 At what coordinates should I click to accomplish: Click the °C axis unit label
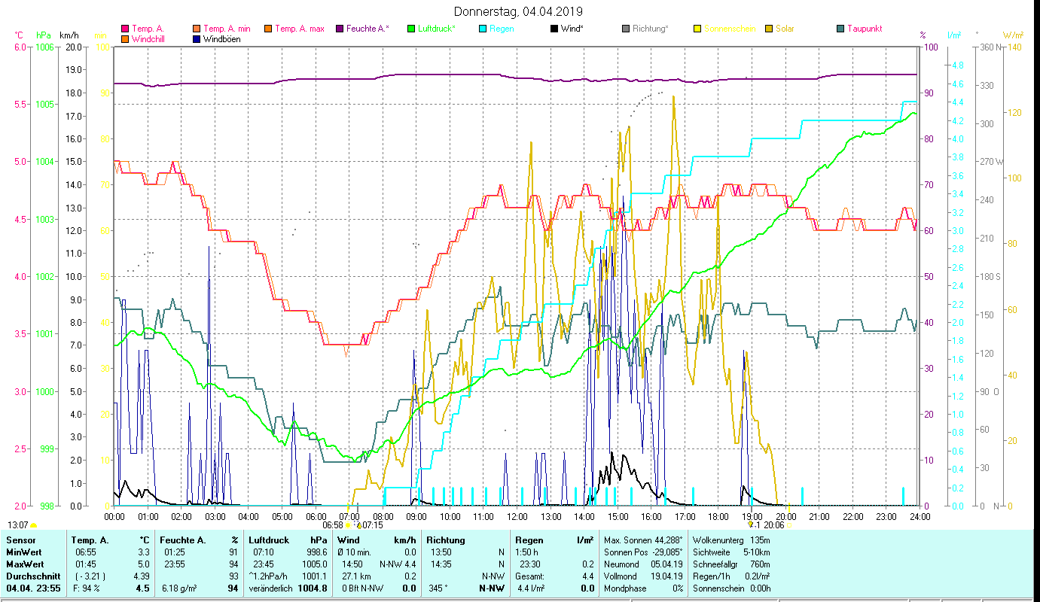[20, 35]
